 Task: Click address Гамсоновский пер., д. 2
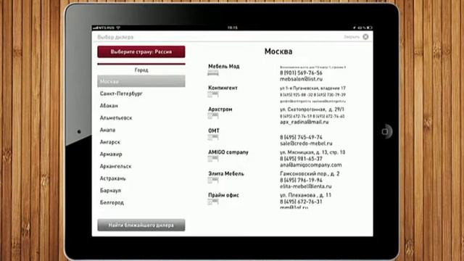310,174
